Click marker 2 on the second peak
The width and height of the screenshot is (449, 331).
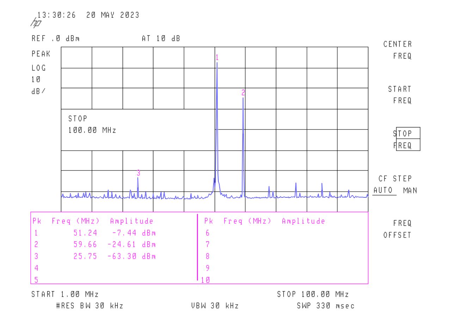[x=243, y=92]
